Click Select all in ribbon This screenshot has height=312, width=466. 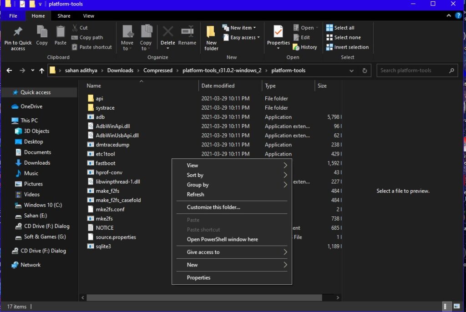click(340, 28)
